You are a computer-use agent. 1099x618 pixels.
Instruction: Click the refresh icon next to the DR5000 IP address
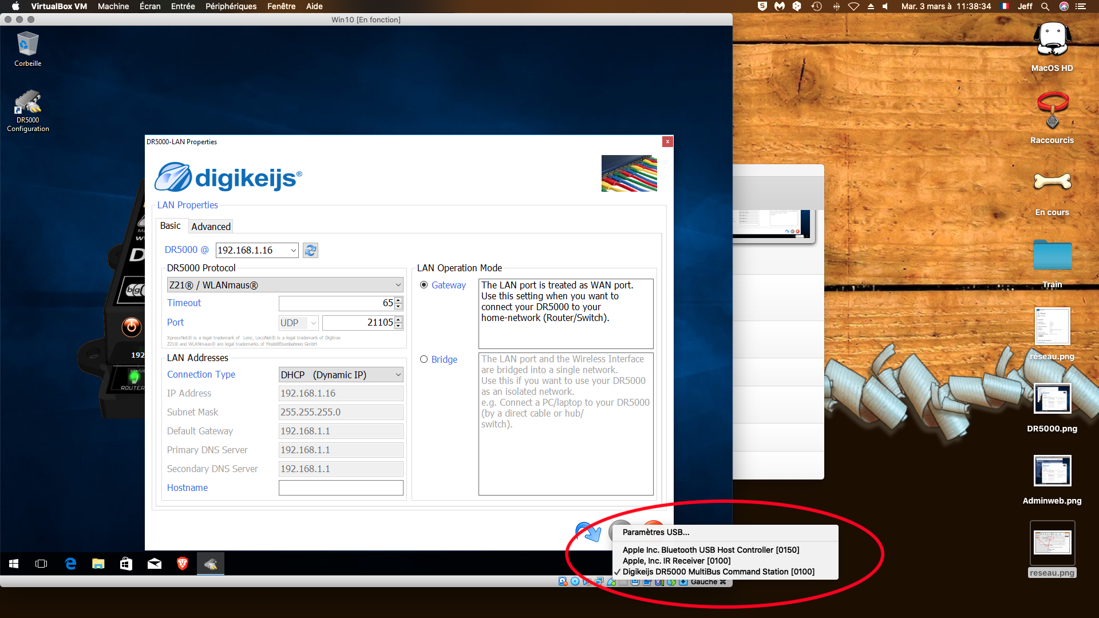pos(310,250)
